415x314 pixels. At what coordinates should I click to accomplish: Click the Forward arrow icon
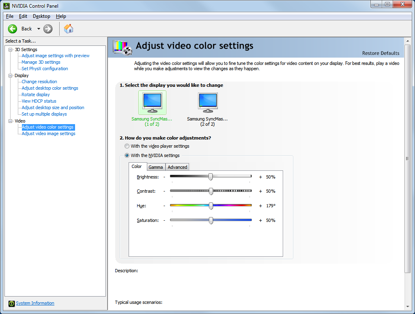(x=48, y=29)
